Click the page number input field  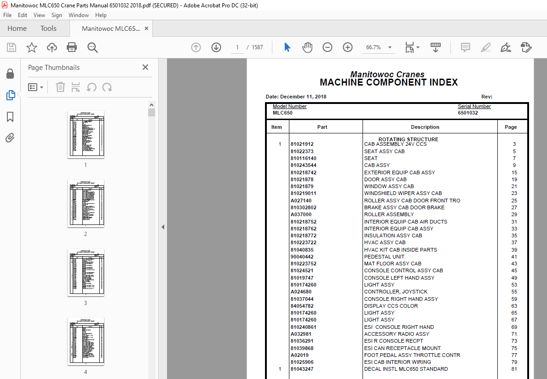[237, 47]
